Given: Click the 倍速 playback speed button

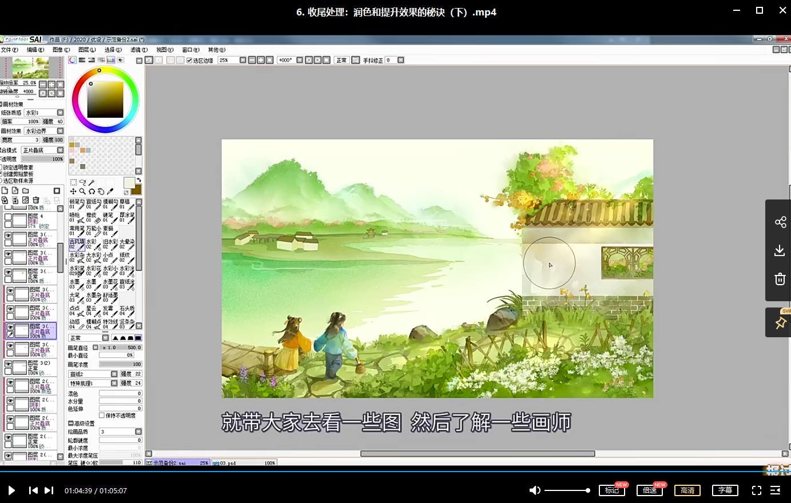Looking at the screenshot, I should tap(649, 490).
